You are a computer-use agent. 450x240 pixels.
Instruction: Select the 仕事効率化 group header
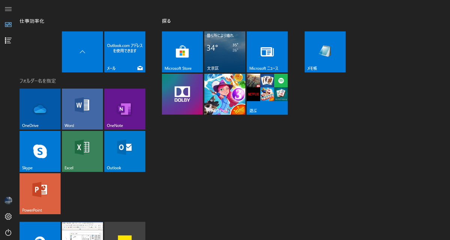click(x=32, y=21)
